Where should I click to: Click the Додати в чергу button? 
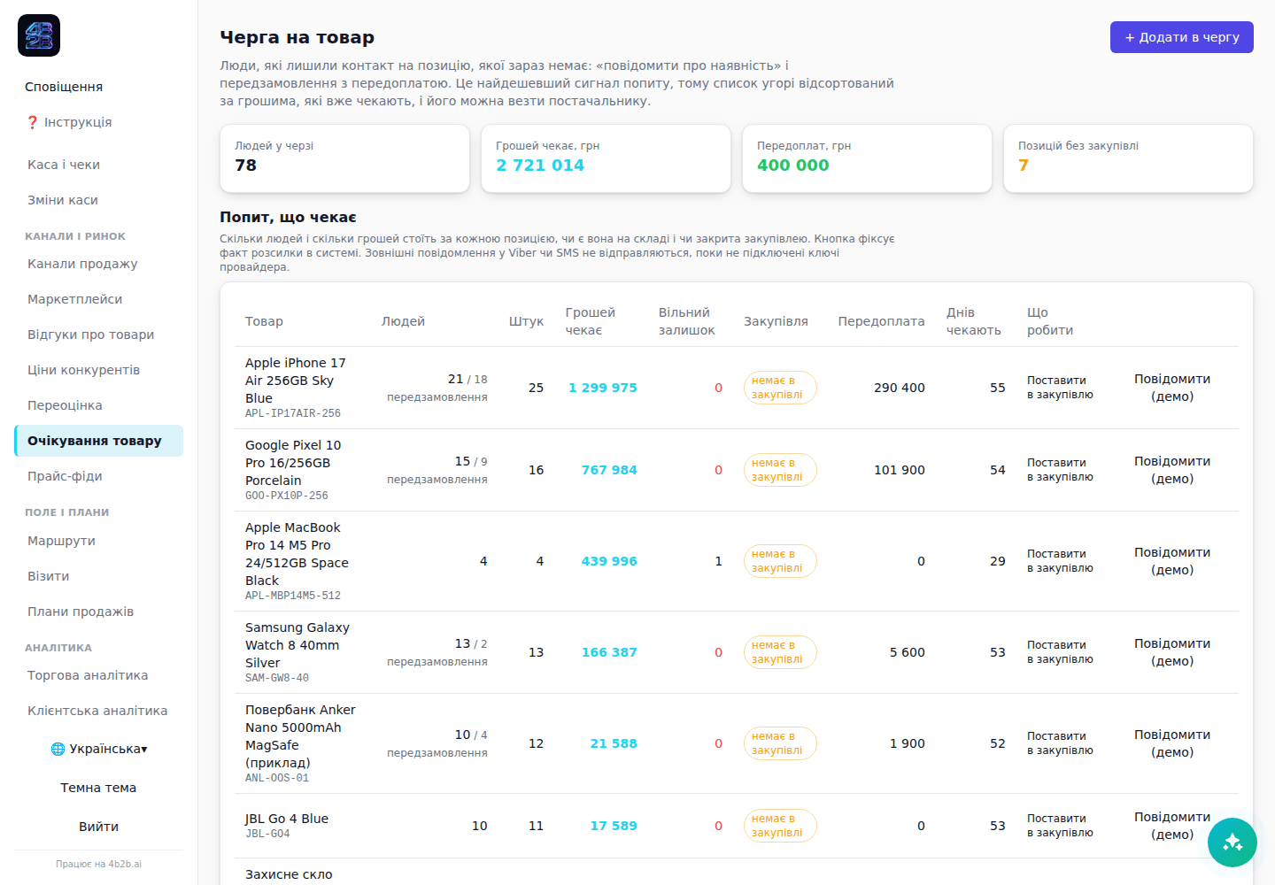1182,37
